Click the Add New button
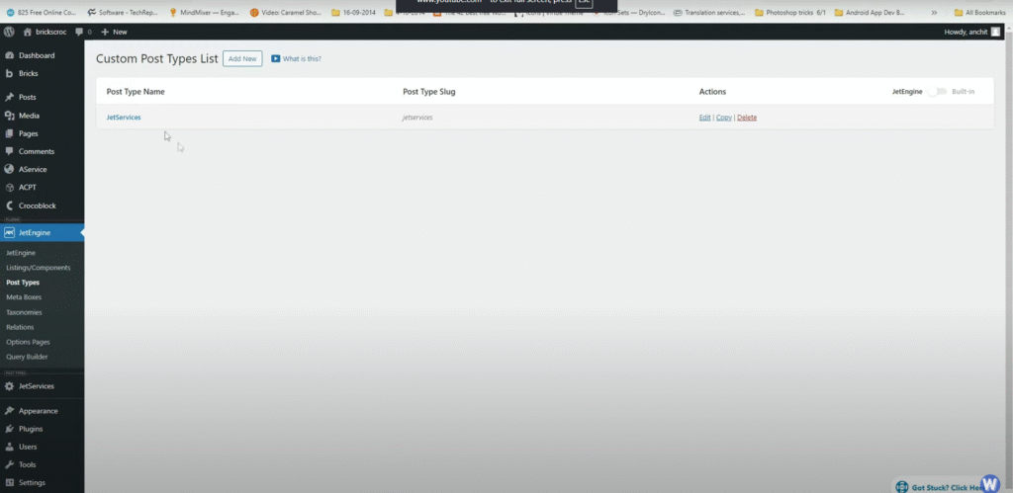This screenshot has width=1013, height=493. point(242,59)
